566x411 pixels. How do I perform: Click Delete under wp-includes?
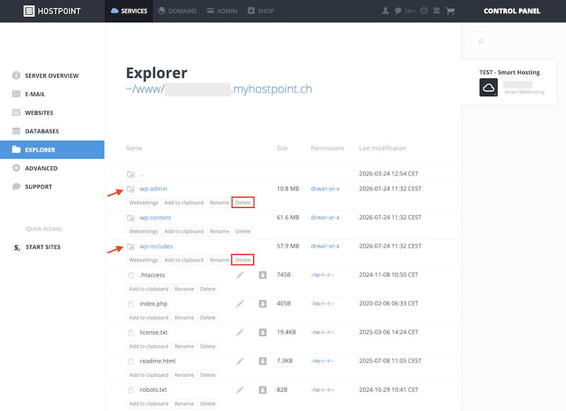click(243, 260)
